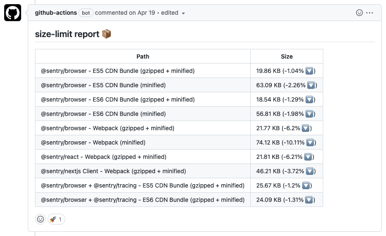
Task: Click the '19.86 KB (-1.04%' size value
Action: coord(280,71)
